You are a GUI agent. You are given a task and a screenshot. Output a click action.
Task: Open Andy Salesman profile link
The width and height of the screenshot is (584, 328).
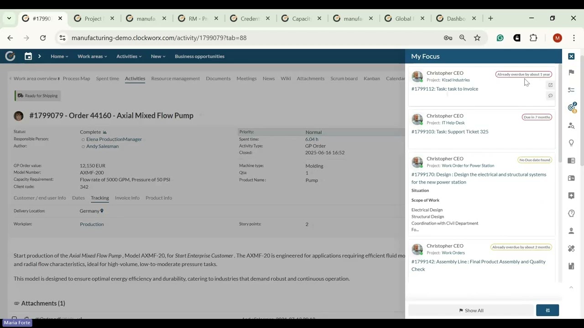point(102,146)
